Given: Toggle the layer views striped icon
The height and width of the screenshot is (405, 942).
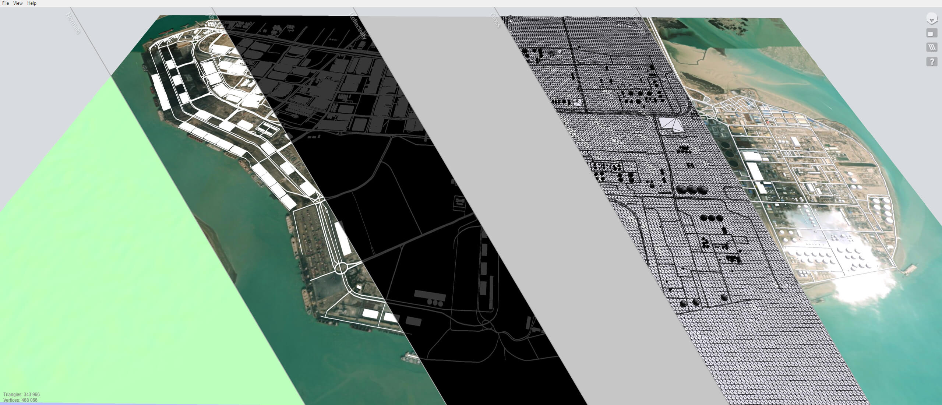Looking at the screenshot, I should click(932, 47).
